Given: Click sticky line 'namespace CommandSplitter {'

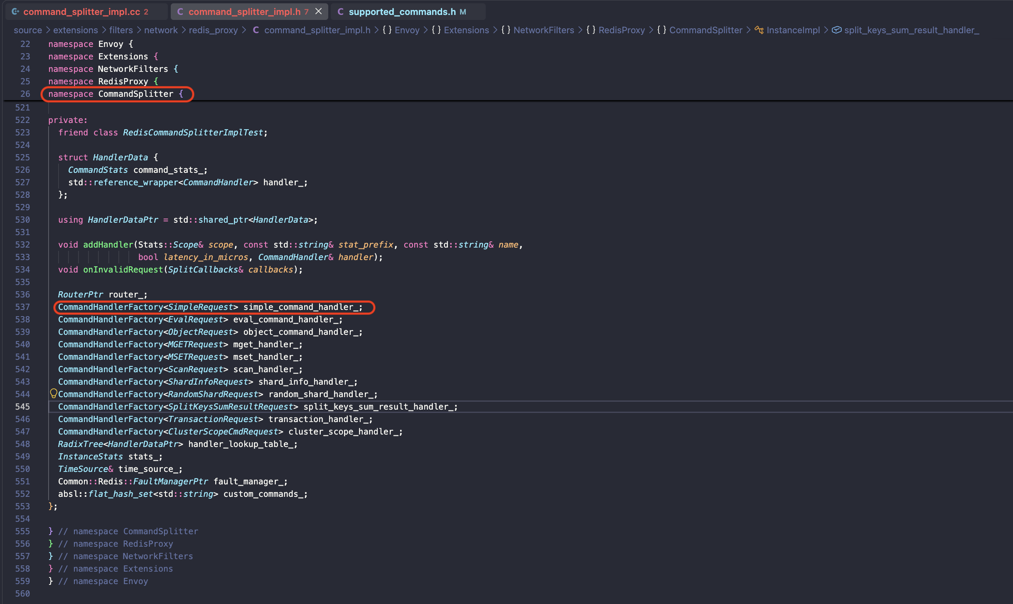Looking at the screenshot, I should pos(116,94).
